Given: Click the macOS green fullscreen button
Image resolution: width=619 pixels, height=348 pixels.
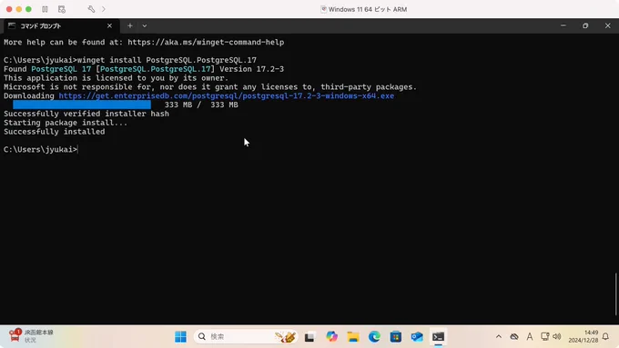Looking at the screenshot, I should pos(28,9).
